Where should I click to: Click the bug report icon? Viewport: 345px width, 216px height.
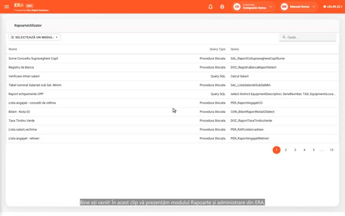click(x=222, y=6)
